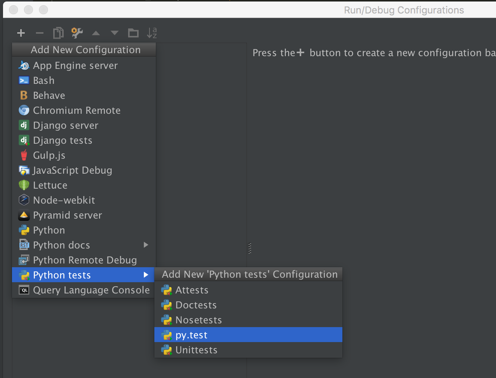Select Behave configuration type
Viewport: 496px width, 378px height.
pos(84,95)
